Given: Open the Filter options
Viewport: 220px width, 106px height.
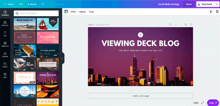Looking at the screenshot, I should pyautogui.click(x=73, y=12).
